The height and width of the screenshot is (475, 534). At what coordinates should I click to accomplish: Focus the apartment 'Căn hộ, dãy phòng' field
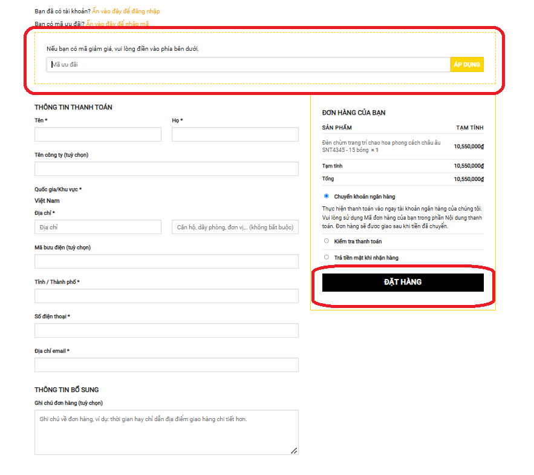(235, 227)
